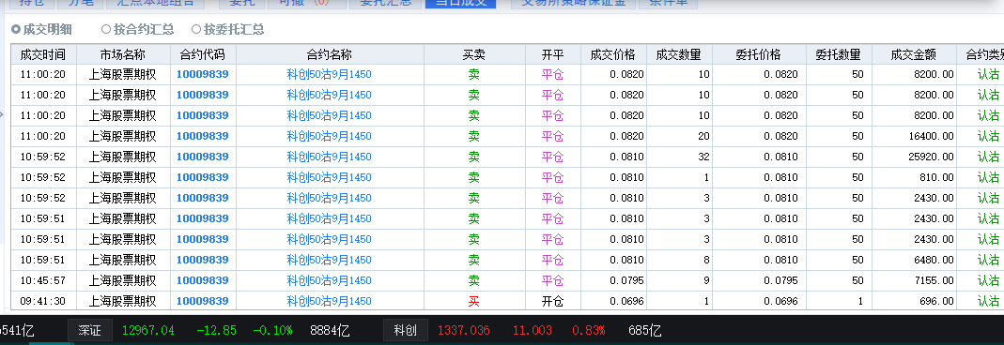Image resolution: width=1004 pixels, height=345 pixels.
Task: Open contract code 10009839 in the 09:41:30 row
Action: 202,301
